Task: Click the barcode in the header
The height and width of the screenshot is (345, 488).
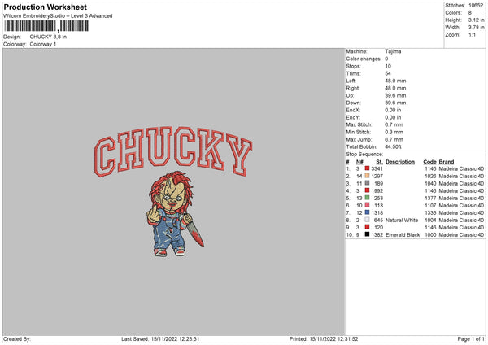Action: pyautogui.click(x=46, y=26)
